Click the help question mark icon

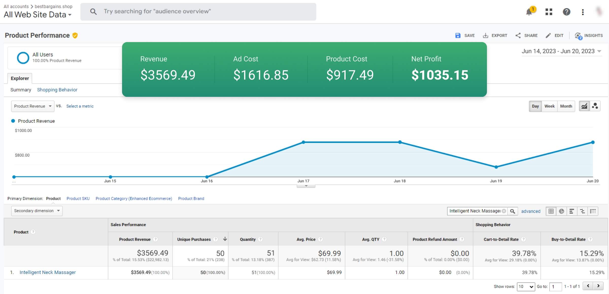coord(566,12)
